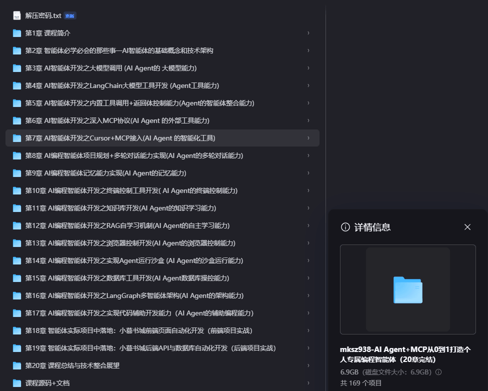This screenshot has width=488, height=391.
Task: Click folder icon of 第12章 RAG自学习机制
Action: 17,225
